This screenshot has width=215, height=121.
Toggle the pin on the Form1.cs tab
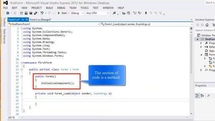tap(23, 19)
